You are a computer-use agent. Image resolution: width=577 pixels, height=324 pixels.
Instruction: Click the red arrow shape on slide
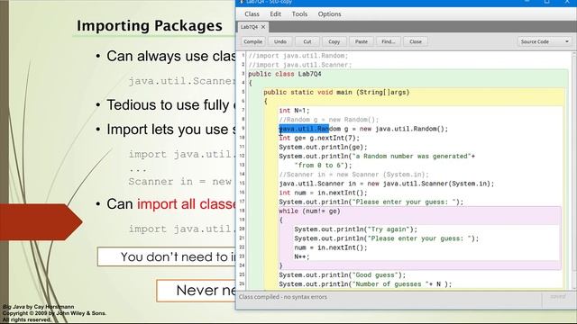(x=41, y=222)
